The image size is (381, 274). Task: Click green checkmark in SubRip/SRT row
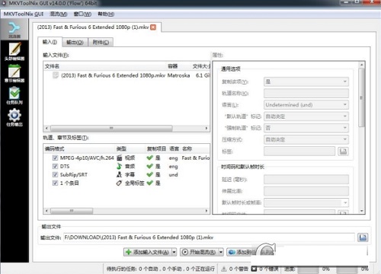[150, 174]
